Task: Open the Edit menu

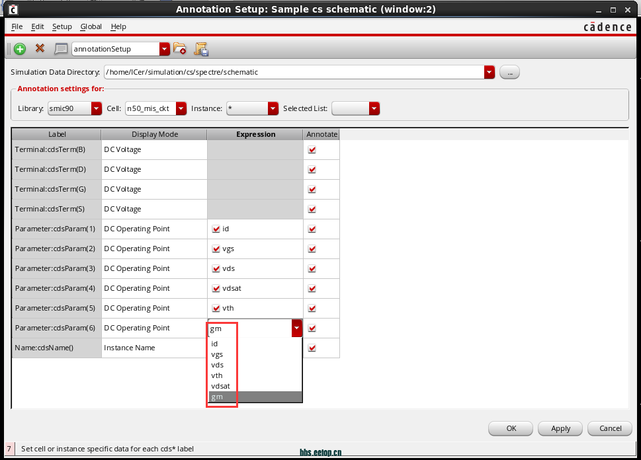Action: pos(38,26)
